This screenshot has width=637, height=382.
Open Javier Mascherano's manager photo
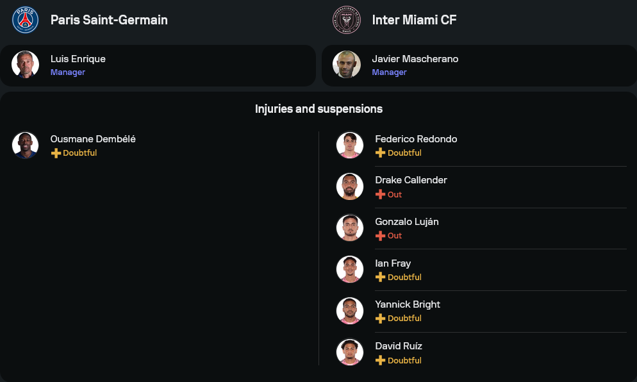[347, 65]
